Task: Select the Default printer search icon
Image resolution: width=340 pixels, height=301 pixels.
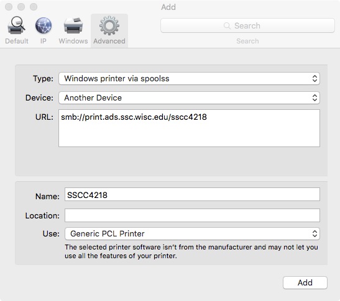Action: [x=17, y=25]
